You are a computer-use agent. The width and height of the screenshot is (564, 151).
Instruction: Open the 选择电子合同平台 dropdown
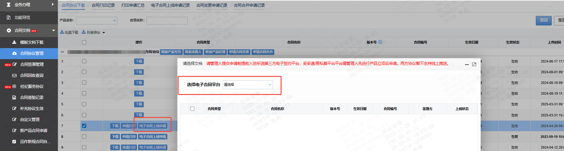248,85
